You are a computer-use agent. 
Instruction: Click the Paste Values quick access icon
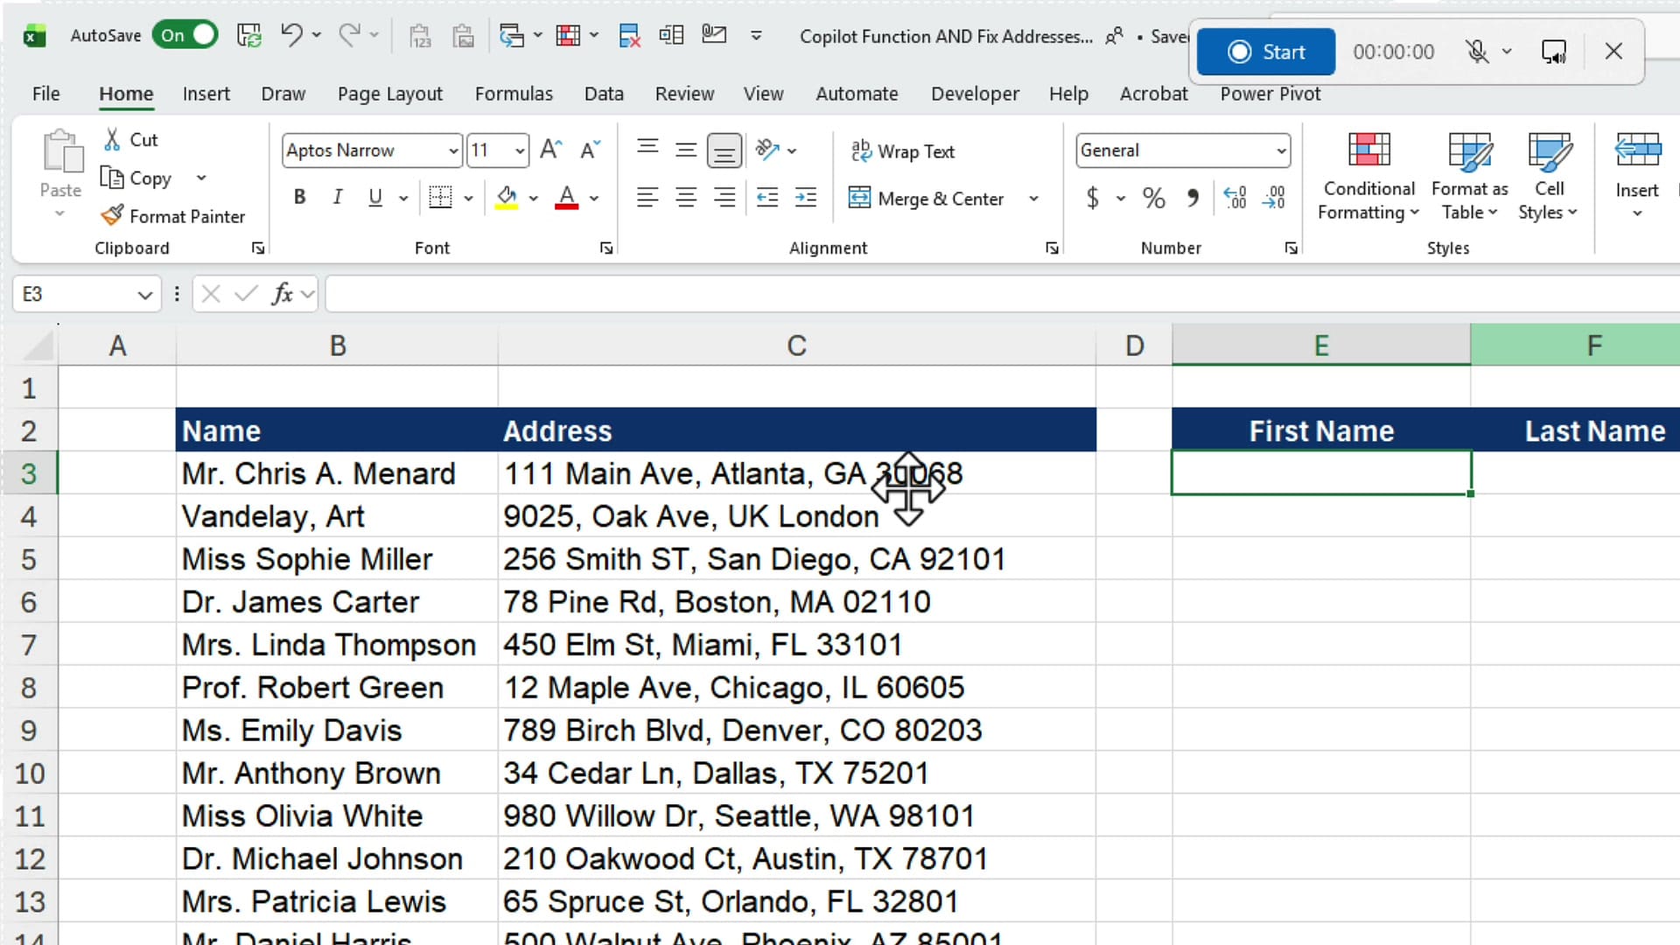click(421, 35)
